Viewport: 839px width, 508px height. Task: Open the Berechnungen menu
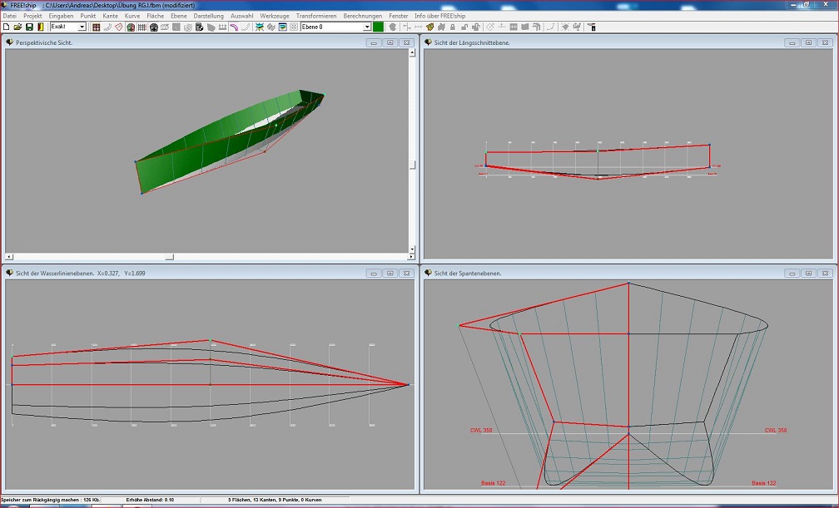(x=362, y=16)
